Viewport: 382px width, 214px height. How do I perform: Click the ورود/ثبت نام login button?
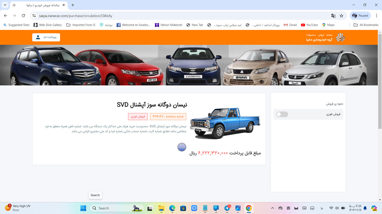(x=46, y=37)
